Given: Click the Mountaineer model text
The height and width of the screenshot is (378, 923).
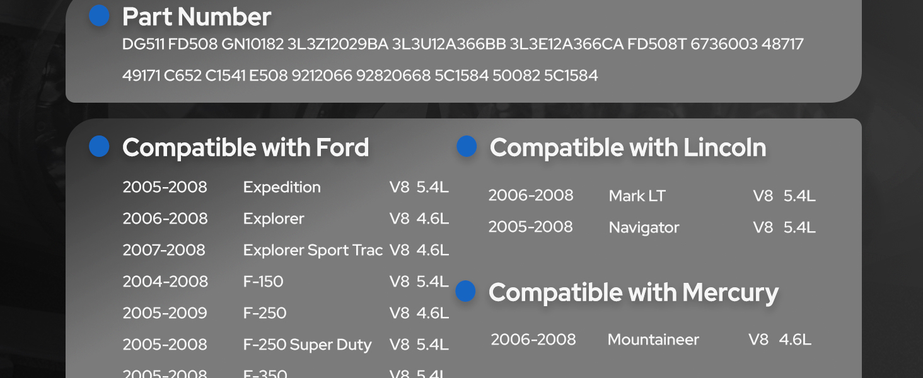Looking at the screenshot, I should (x=653, y=340).
